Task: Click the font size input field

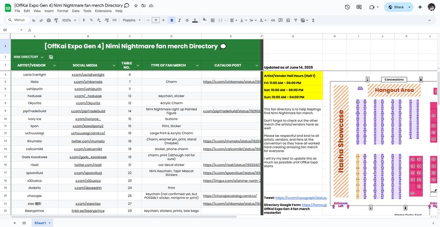Action: pyautogui.click(x=156, y=20)
